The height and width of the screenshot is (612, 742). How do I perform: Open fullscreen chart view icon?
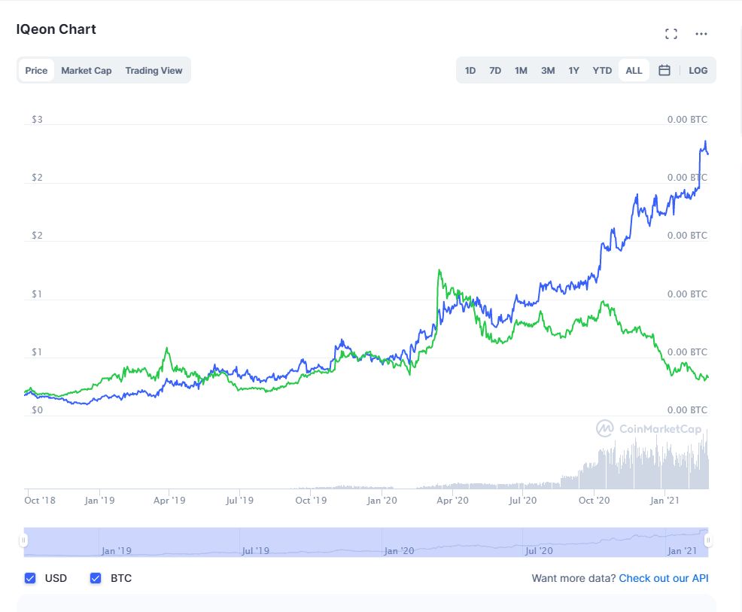[671, 34]
